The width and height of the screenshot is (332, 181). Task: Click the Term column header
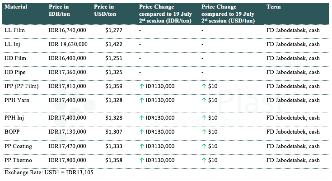pos(273,7)
